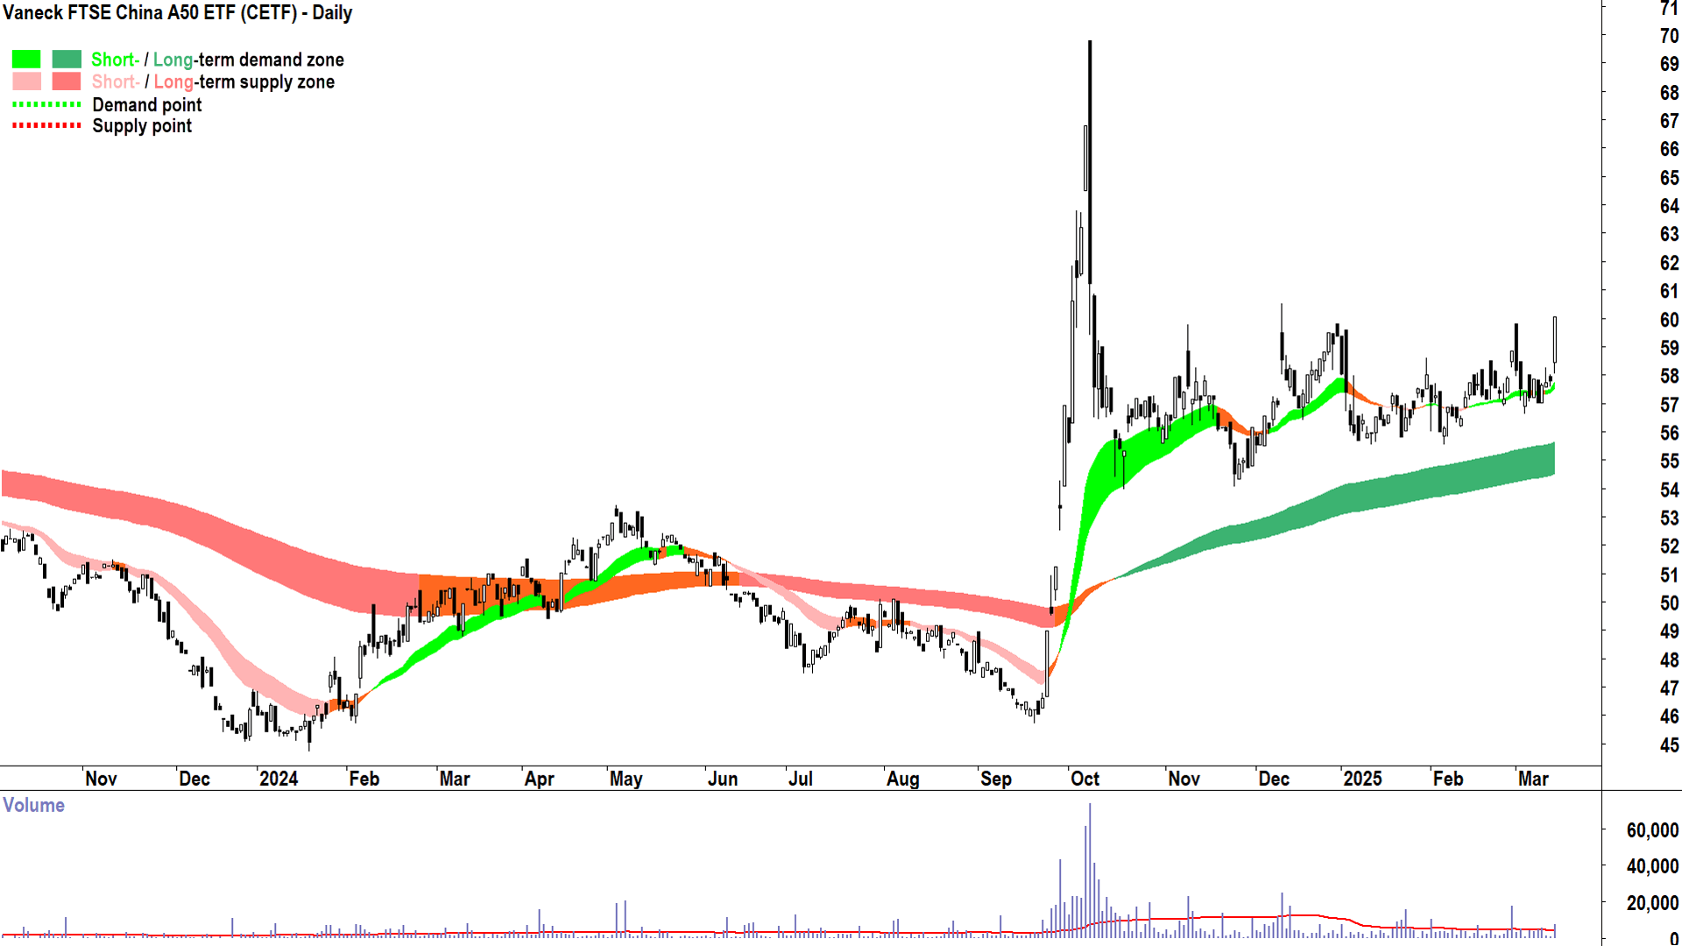
Task: Click the Oct label on the time axis
Action: (1085, 779)
